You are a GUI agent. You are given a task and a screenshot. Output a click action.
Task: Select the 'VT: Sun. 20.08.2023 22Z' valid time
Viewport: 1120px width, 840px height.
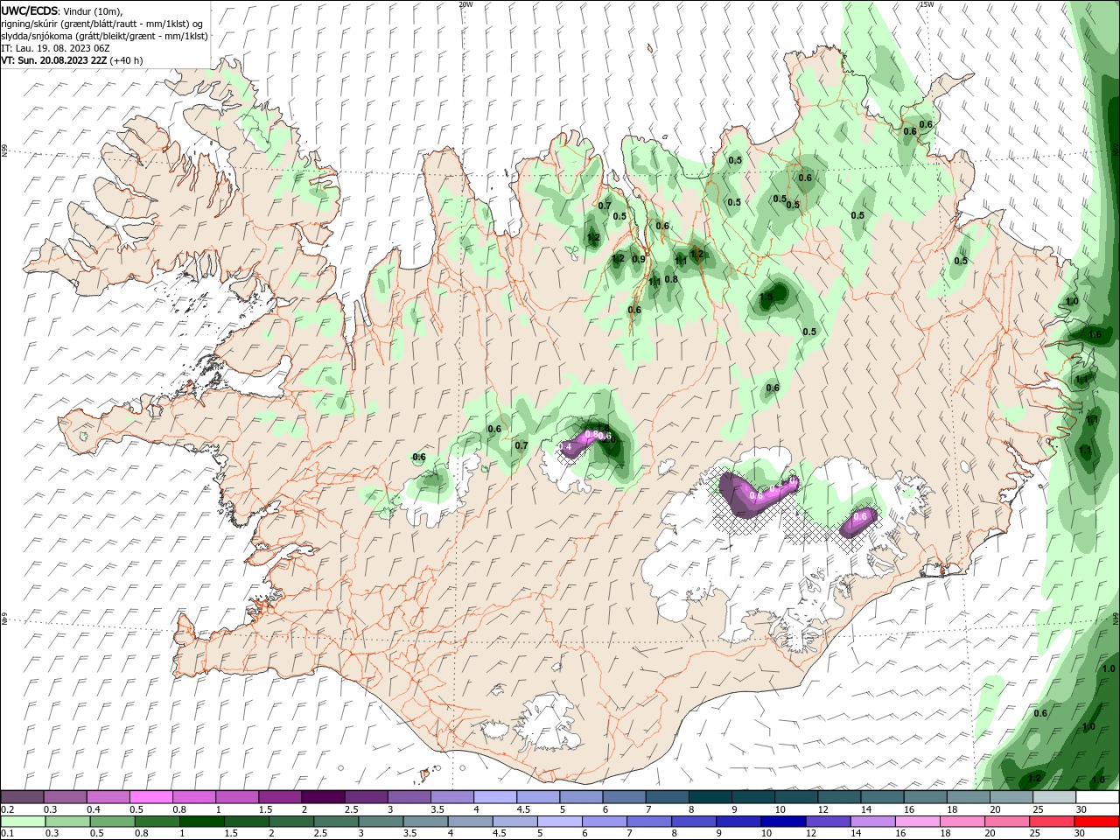(54, 60)
